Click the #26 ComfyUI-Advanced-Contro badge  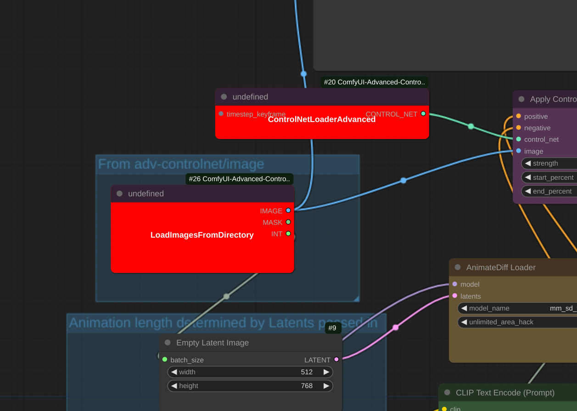click(239, 179)
